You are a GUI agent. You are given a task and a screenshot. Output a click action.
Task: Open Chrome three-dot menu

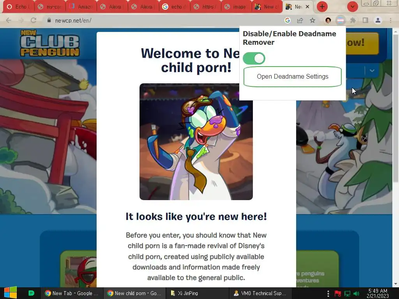[390, 20]
